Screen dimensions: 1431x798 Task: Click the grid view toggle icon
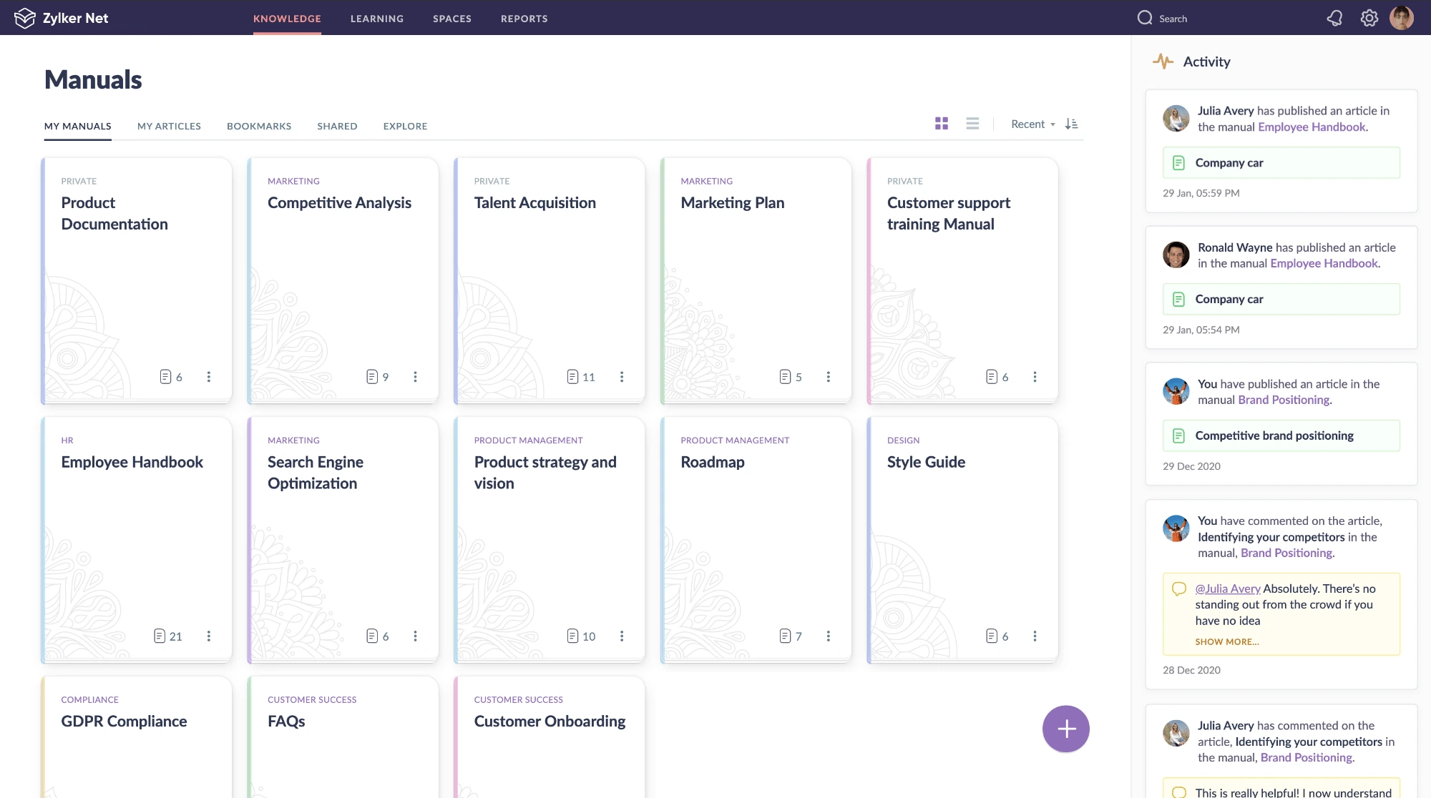942,122
